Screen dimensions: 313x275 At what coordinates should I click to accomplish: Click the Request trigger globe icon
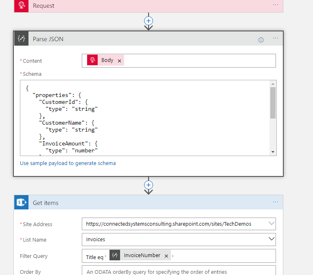click(x=21, y=5)
